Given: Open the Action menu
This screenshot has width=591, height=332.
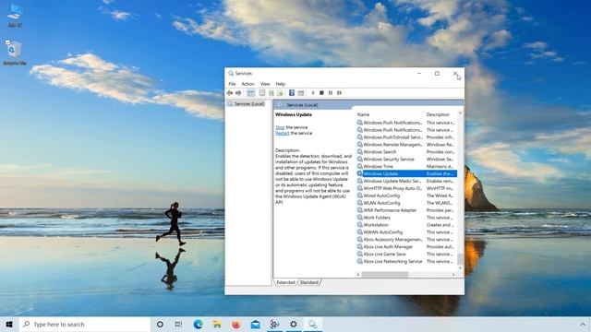Looking at the screenshot, I should [x=247, y=84].
